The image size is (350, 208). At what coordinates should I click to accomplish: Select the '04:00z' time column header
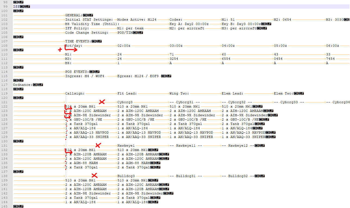point(228,46)
